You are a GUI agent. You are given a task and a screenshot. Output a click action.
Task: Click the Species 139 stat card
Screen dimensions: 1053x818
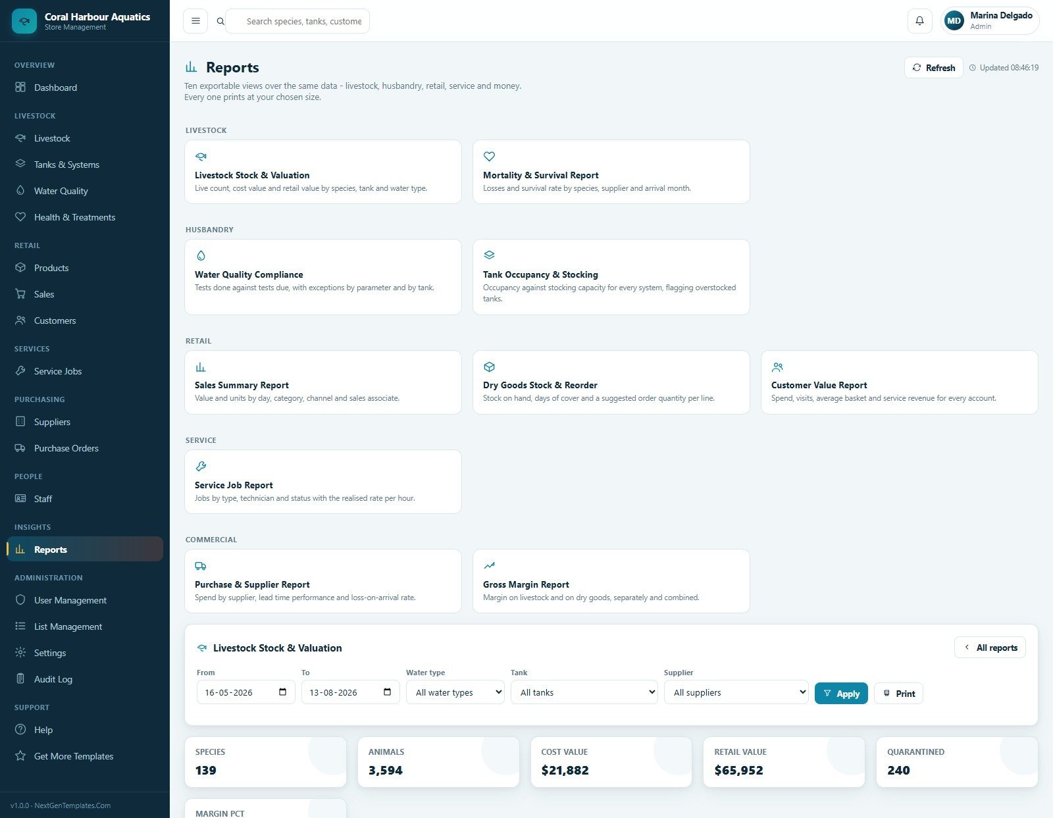click(x=265, y=761)
